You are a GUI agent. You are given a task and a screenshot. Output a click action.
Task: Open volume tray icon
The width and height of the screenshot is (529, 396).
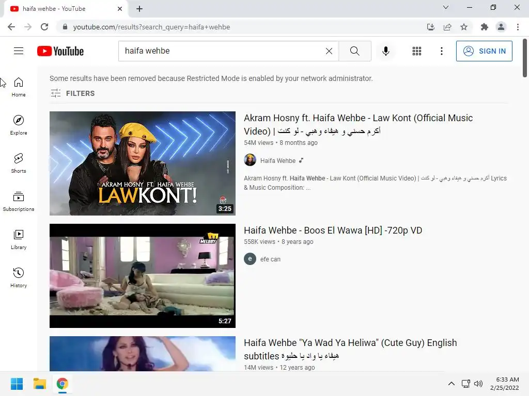pyautogui.click(x=478, y=384)
